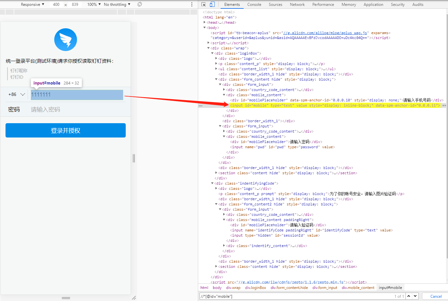The image size is (448, 301).
Task: Open the aplus_wap.js script link
Action: [325, 33]
